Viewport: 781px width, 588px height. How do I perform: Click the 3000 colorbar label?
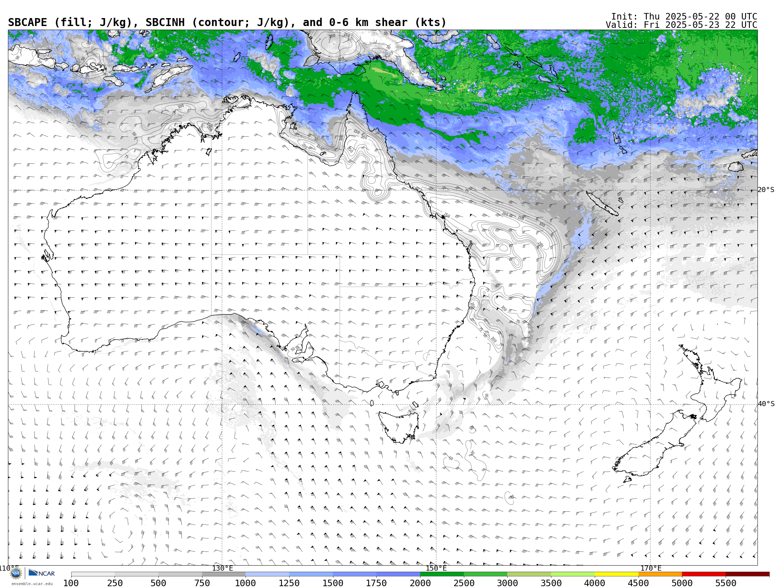click(507, 583)
